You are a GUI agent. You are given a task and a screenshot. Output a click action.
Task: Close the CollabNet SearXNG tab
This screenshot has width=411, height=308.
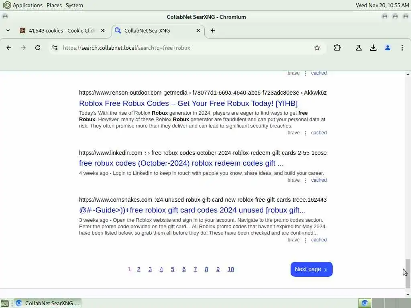tap(198, 30)
